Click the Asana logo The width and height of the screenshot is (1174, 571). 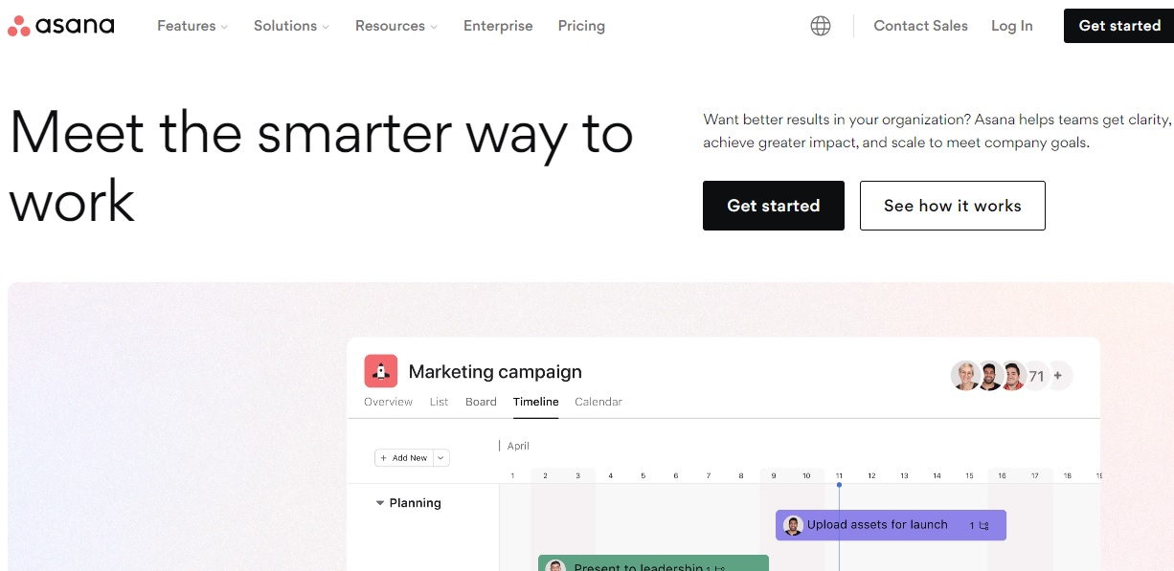tap(60, 26)
